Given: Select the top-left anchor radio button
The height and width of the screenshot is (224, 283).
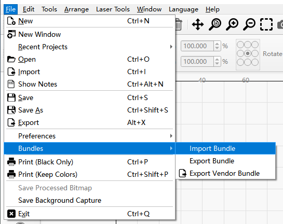Looking at the screenshot, I should point(240,45).
